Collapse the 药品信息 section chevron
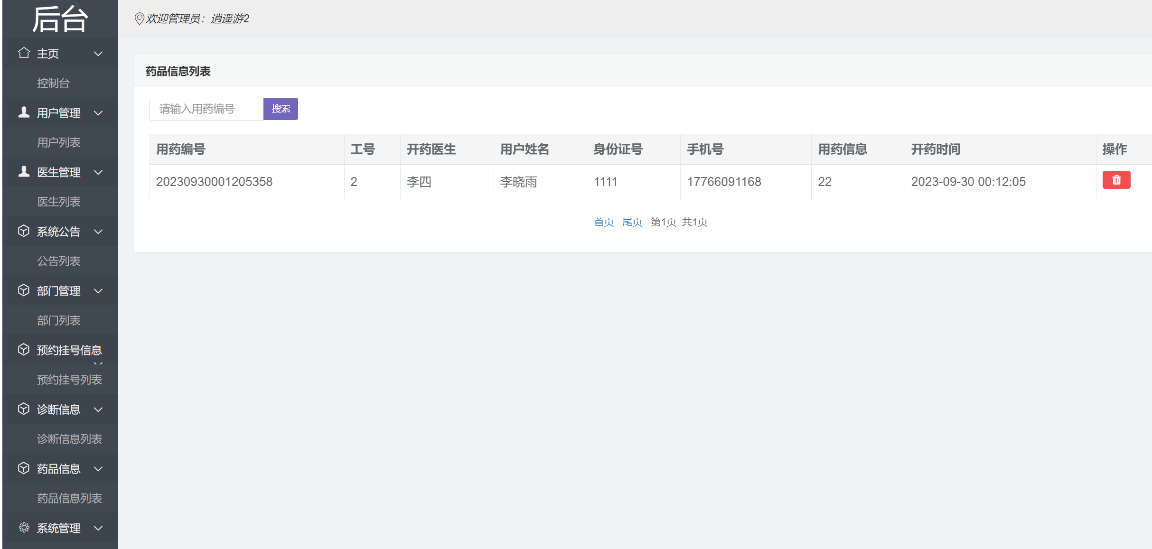 [x=99, y=469]
